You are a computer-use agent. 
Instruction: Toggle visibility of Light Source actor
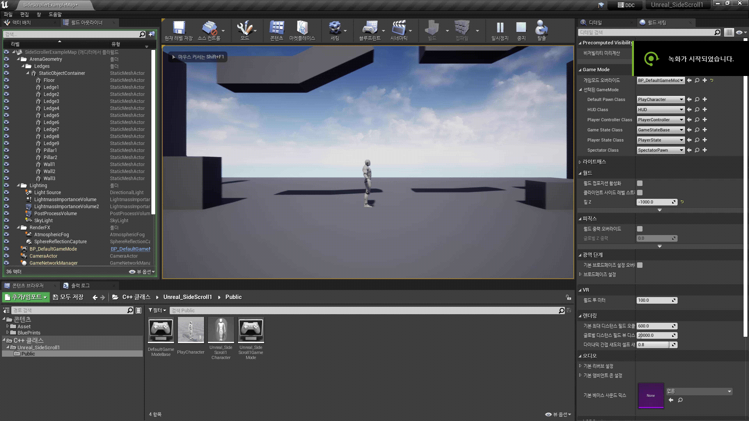pyautogui.click(x=6, y=193)
